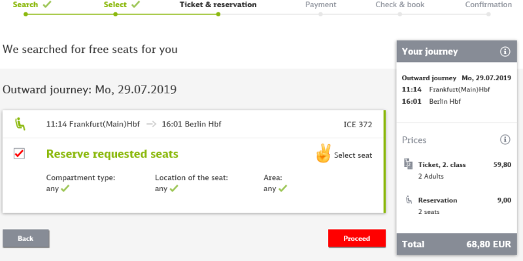This screenshot has width=523, height=261.
Task: Open the Select seat link
Action: click(353, 155)
